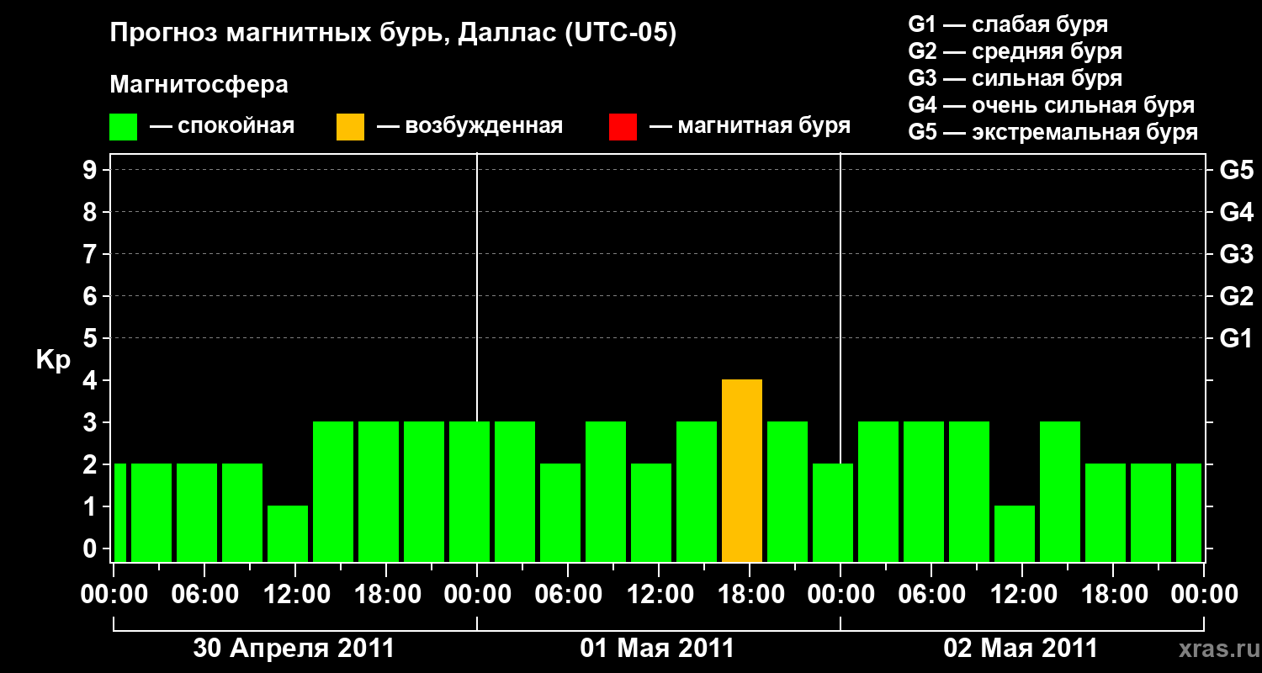Click the 00:00 label between 30 Апреля and 01 Мая
This screenshot has height=673, width=1262.
coord(477,595)
